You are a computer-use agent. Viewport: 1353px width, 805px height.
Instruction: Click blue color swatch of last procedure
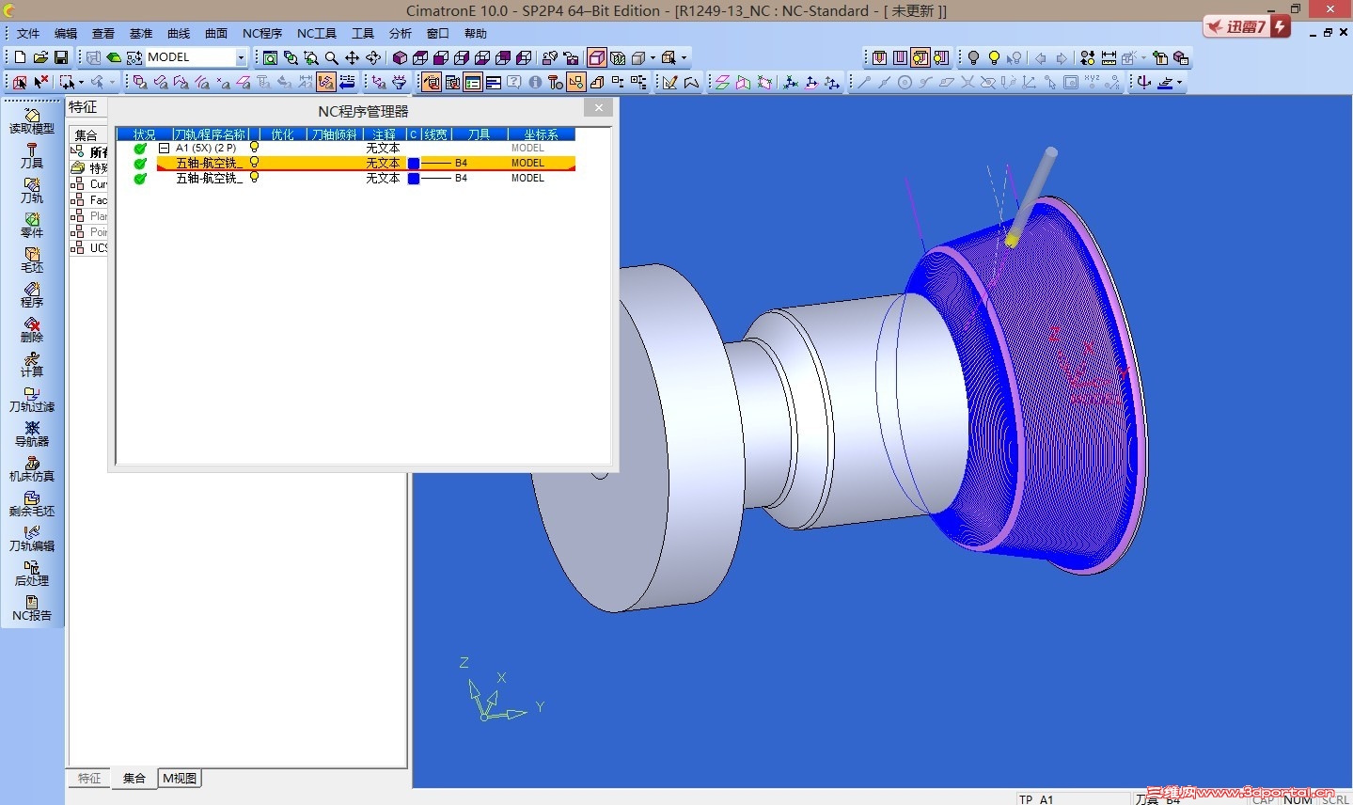point(414,179)
